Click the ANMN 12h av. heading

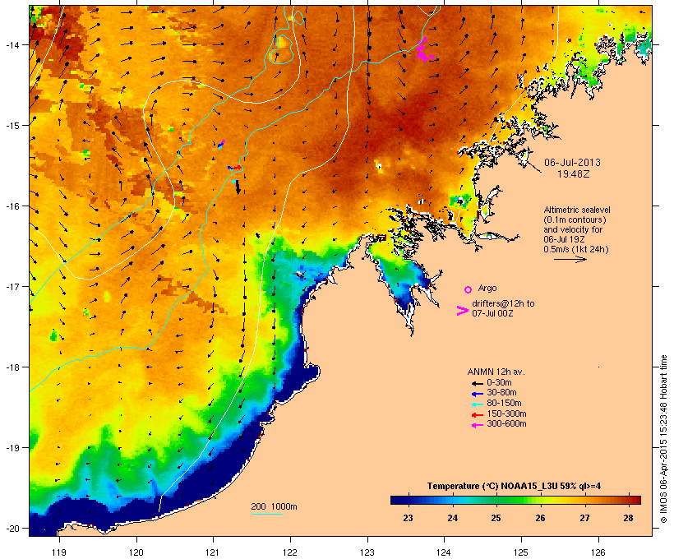(x=496, y=372)
